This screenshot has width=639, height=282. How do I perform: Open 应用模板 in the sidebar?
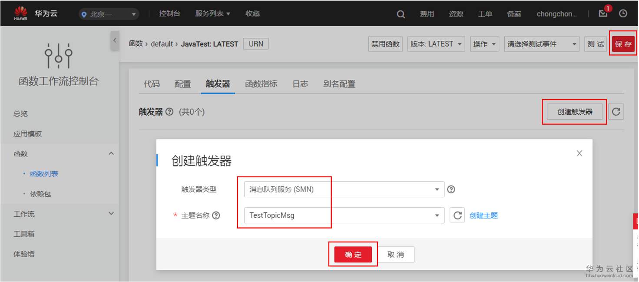(27, 133)
